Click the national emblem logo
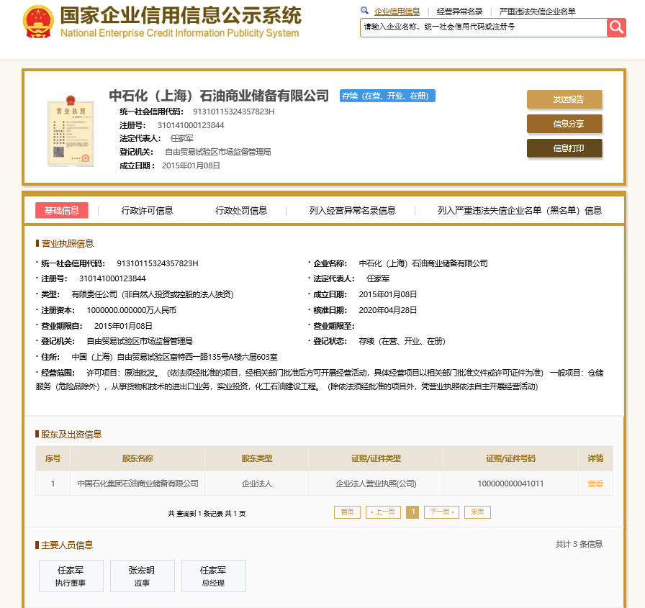This screenshot has height=608, width=645. click(38, 22)
